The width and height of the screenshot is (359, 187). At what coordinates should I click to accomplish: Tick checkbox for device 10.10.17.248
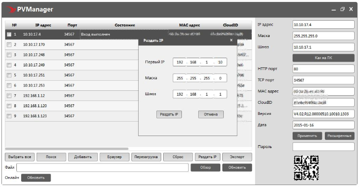tap(9, 55)
